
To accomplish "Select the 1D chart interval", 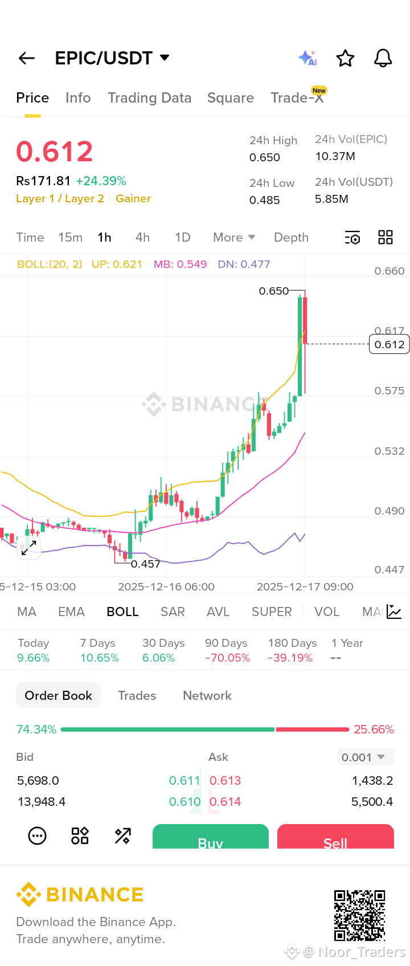I will [183, 238].
